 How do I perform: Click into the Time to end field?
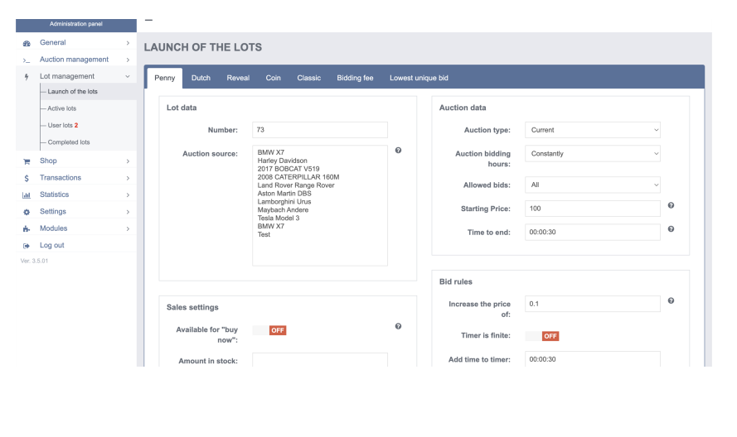tap(592, 232)
